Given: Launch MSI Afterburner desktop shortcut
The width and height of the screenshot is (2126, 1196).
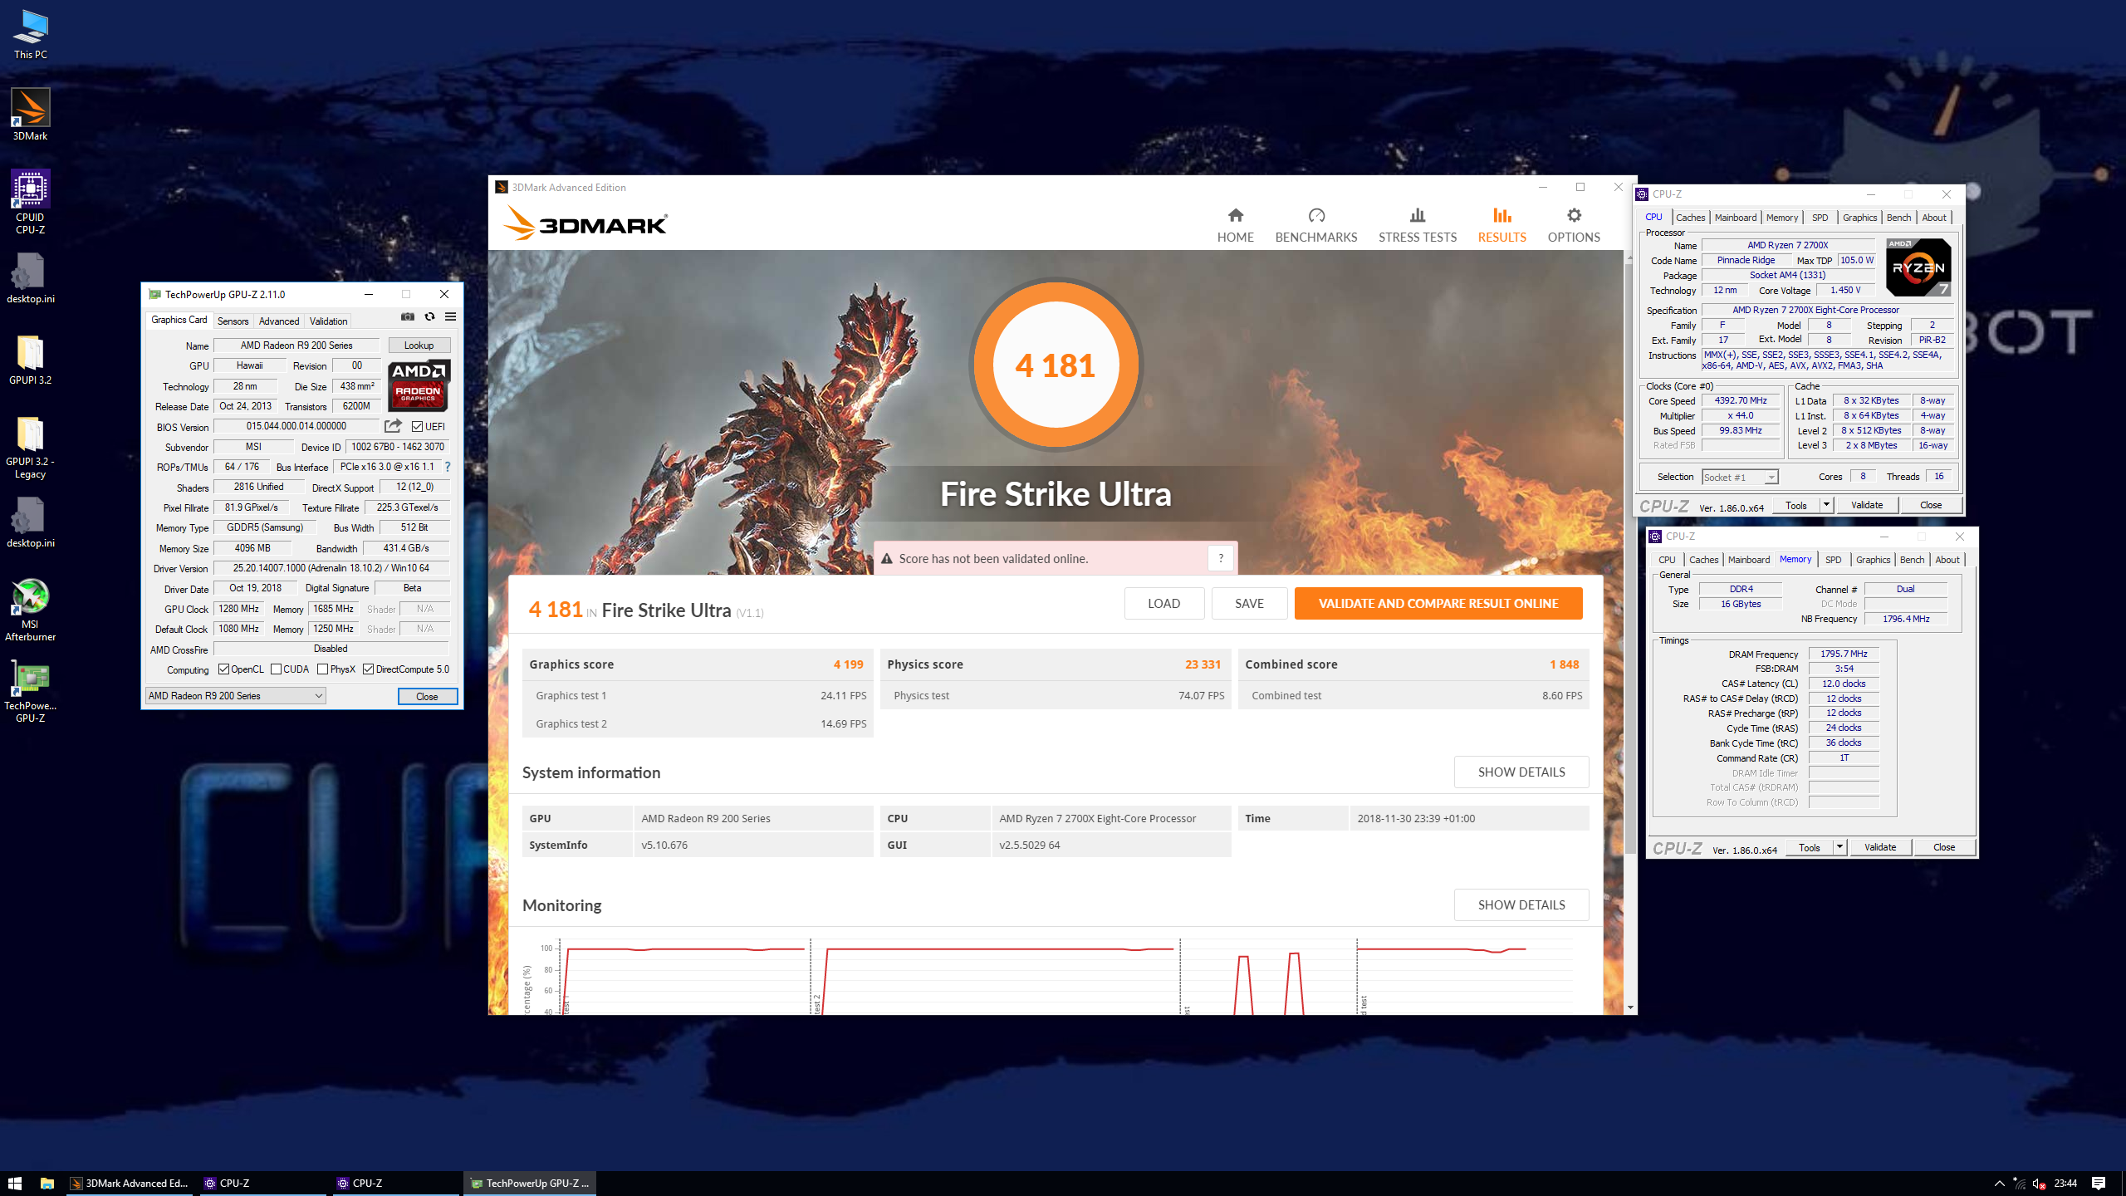Looking at the screenshot, I should click(x=31, y=610).
